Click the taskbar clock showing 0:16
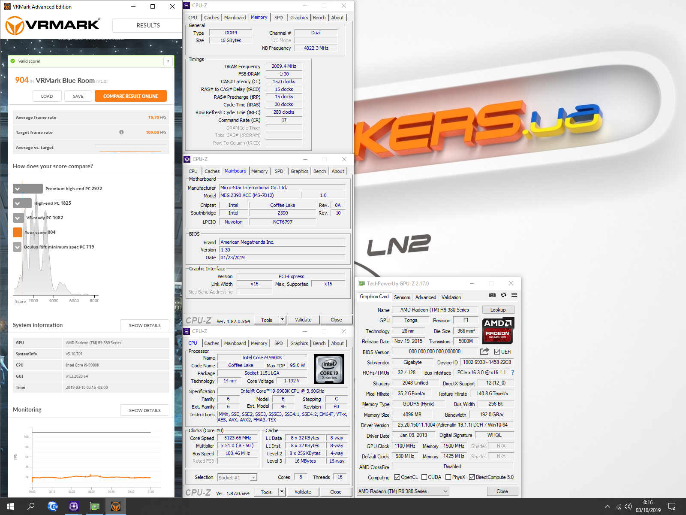 click(x=648, y=506)
